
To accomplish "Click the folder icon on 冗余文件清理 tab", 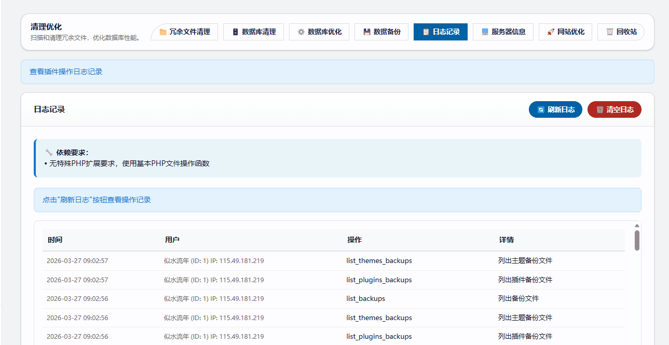I will (163, 32).
